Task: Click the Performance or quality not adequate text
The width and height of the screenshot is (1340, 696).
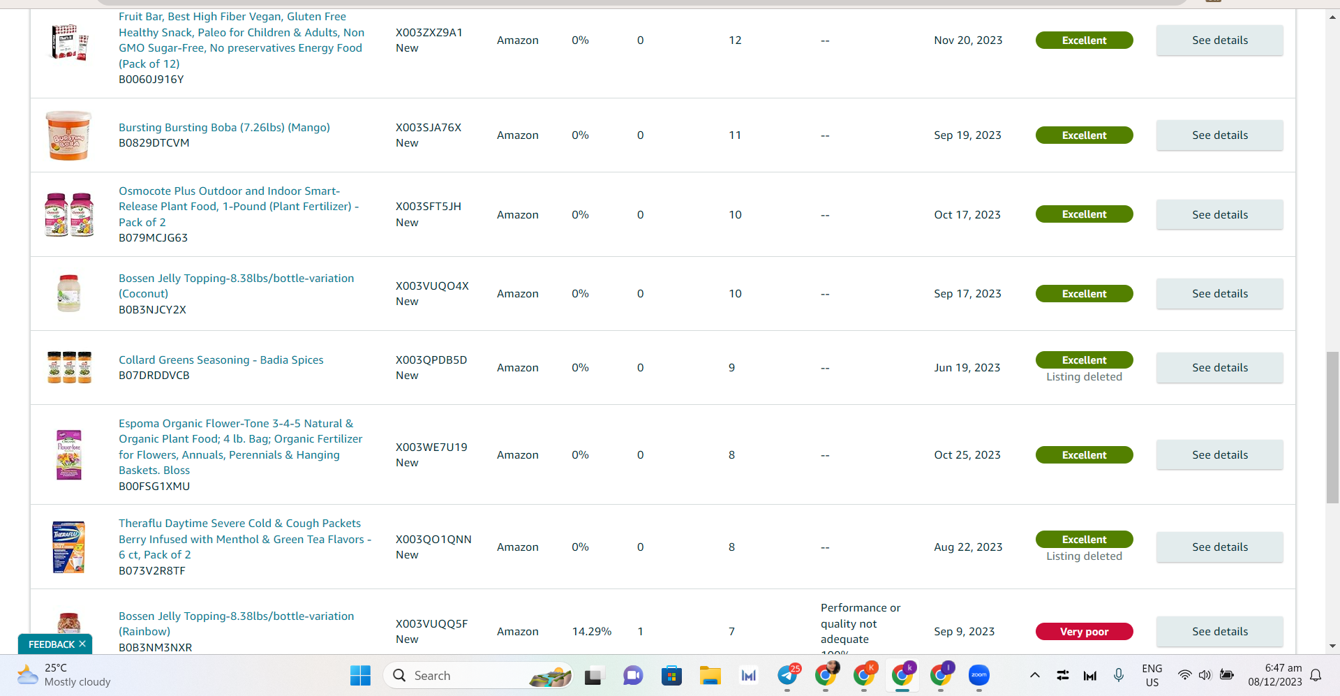Action: click(861, 623)
